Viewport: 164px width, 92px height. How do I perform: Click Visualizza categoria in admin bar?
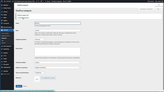tap(57, 1)
